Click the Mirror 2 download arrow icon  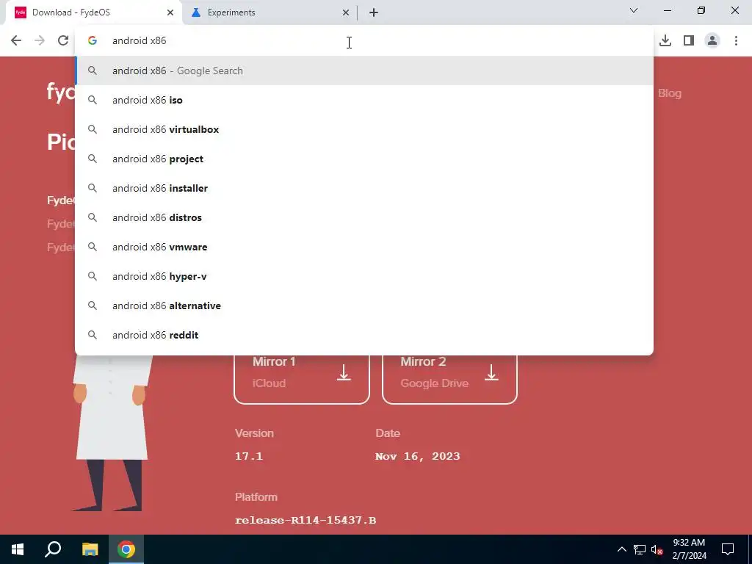point(491,372)
